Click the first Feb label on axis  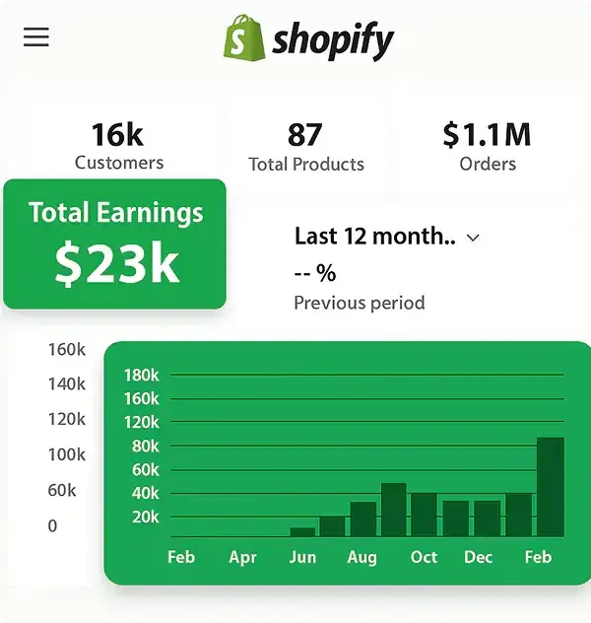coord(181,557)
